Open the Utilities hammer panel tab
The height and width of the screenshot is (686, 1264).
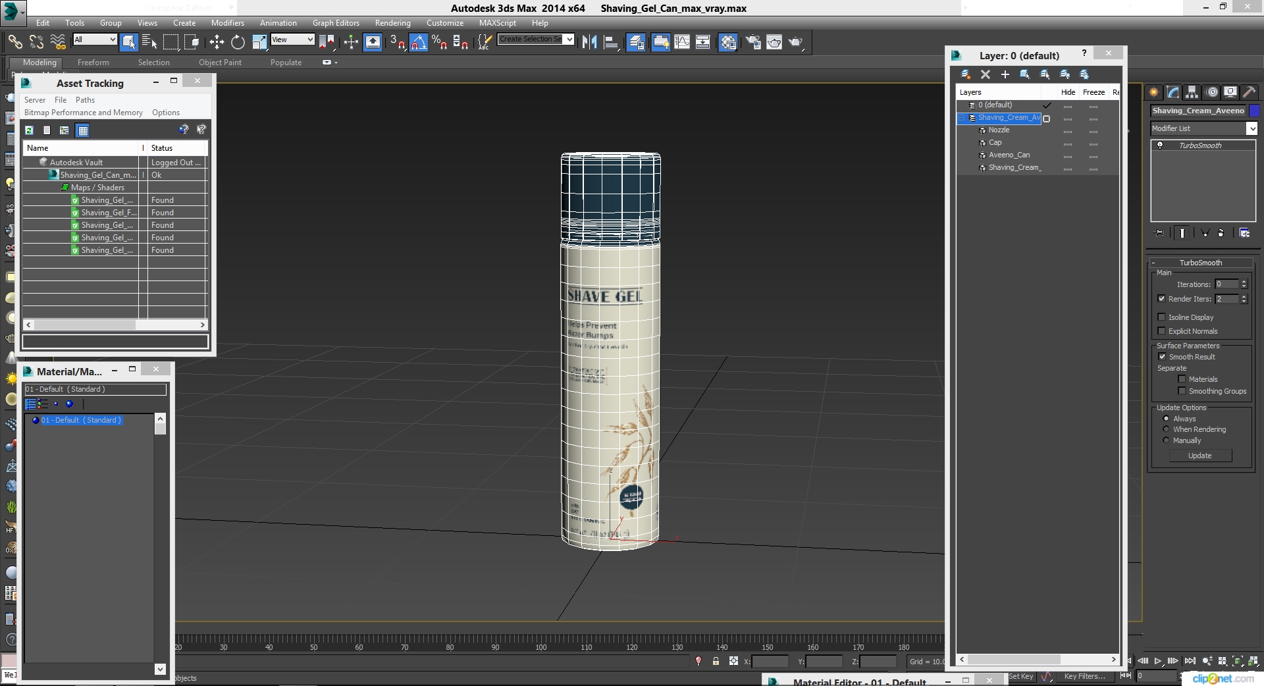(x=1250, y=92)
